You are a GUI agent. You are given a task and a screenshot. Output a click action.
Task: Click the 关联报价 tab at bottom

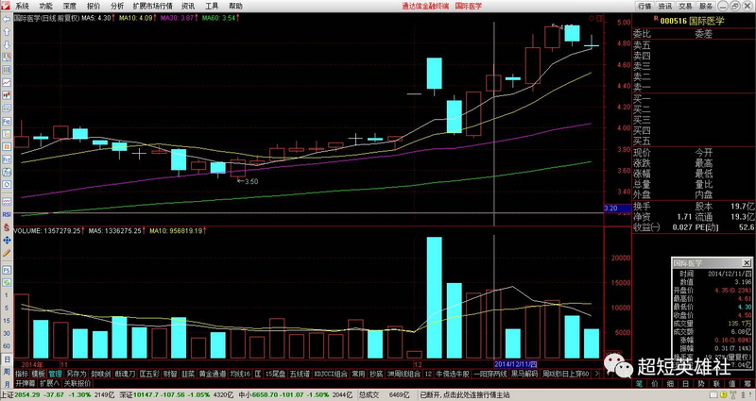click(77, 384)
